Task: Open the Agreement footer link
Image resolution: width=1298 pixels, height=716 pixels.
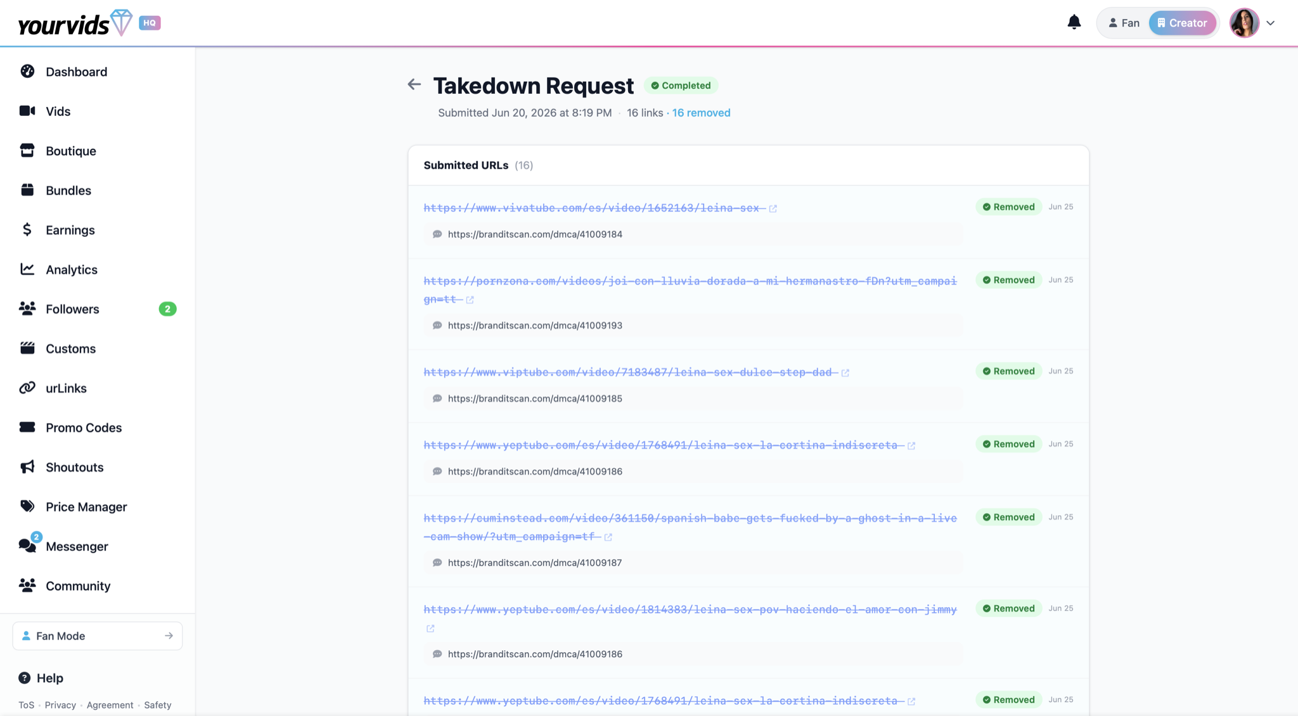Action: (x=110, y=705)
